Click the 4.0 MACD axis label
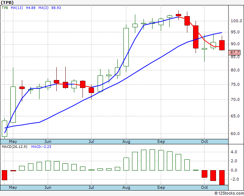The width and height of the screenshot is (244, 196). click(x=234, y=152)
